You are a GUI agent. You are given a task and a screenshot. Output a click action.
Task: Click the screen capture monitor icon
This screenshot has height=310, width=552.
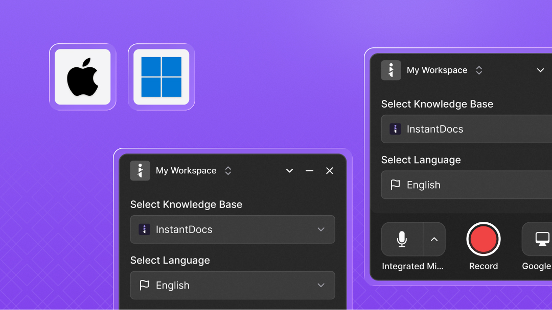[541, 239]
